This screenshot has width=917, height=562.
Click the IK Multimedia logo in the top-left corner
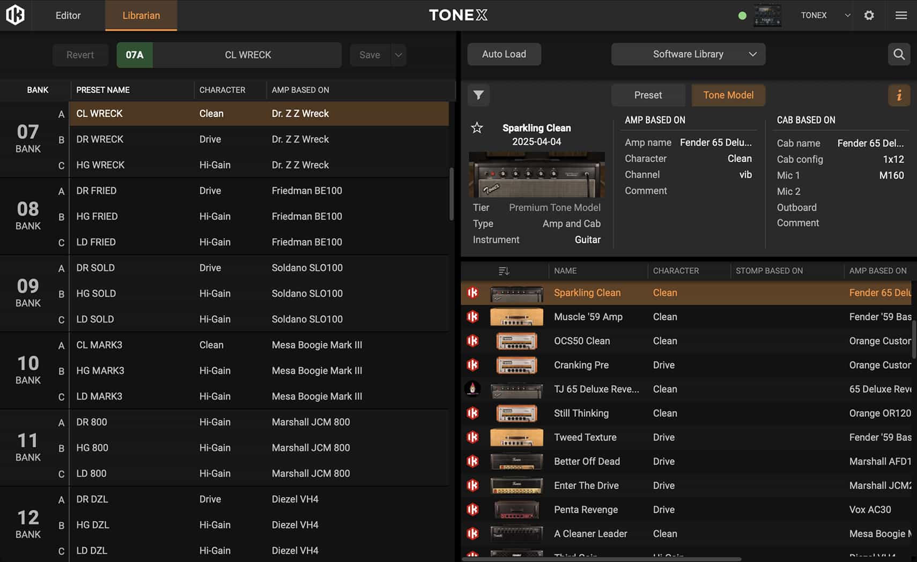pyautogui.click(x=15, y=15)
